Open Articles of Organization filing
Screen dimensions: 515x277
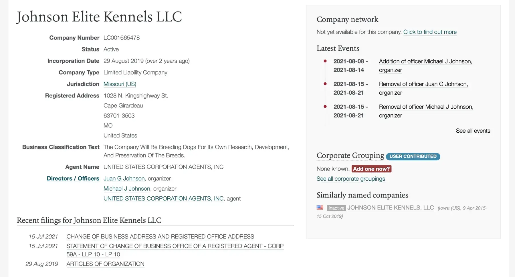[x=105, y=264]
